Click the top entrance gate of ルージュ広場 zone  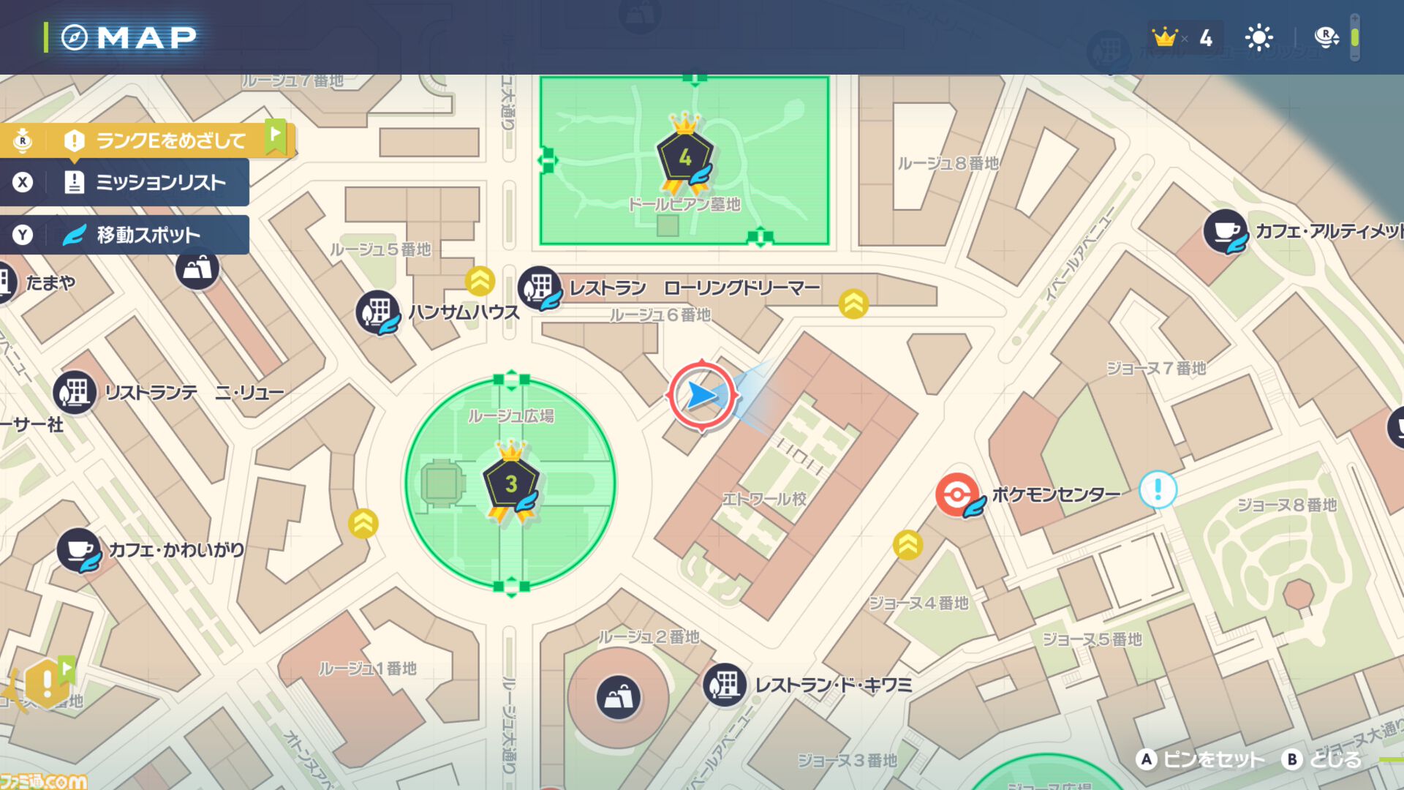click(511, 379)
